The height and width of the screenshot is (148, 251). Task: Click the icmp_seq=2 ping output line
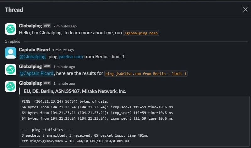coord(97,113)
